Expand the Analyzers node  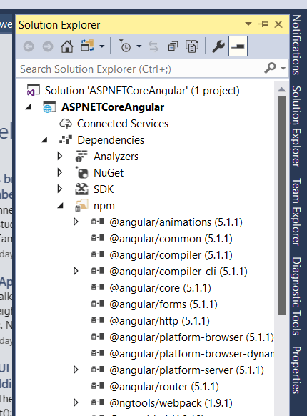[60, 157]
